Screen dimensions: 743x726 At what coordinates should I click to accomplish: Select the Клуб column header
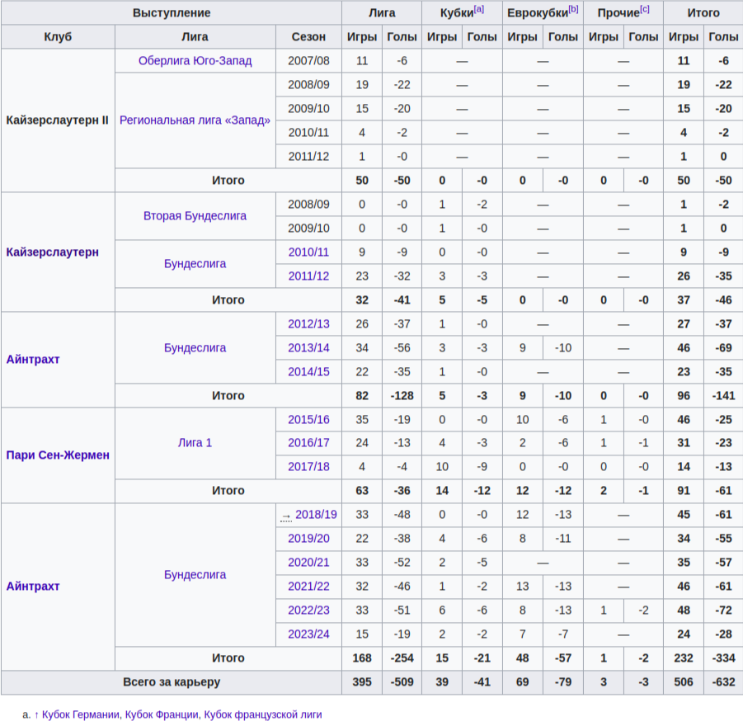pyautogui.click(x=58, y=36)
